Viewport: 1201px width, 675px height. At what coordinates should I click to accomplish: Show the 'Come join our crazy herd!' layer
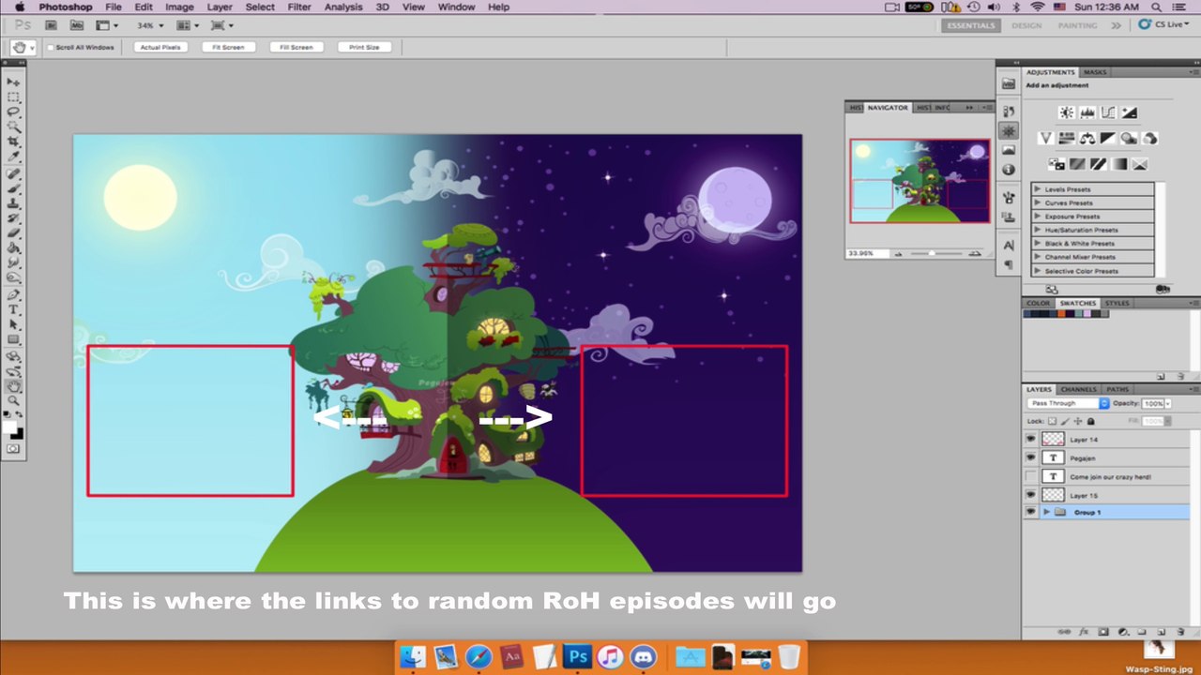click(x=1031, y=476)
